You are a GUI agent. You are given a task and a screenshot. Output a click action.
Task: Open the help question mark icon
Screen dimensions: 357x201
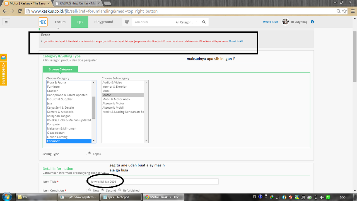(312, 22)
